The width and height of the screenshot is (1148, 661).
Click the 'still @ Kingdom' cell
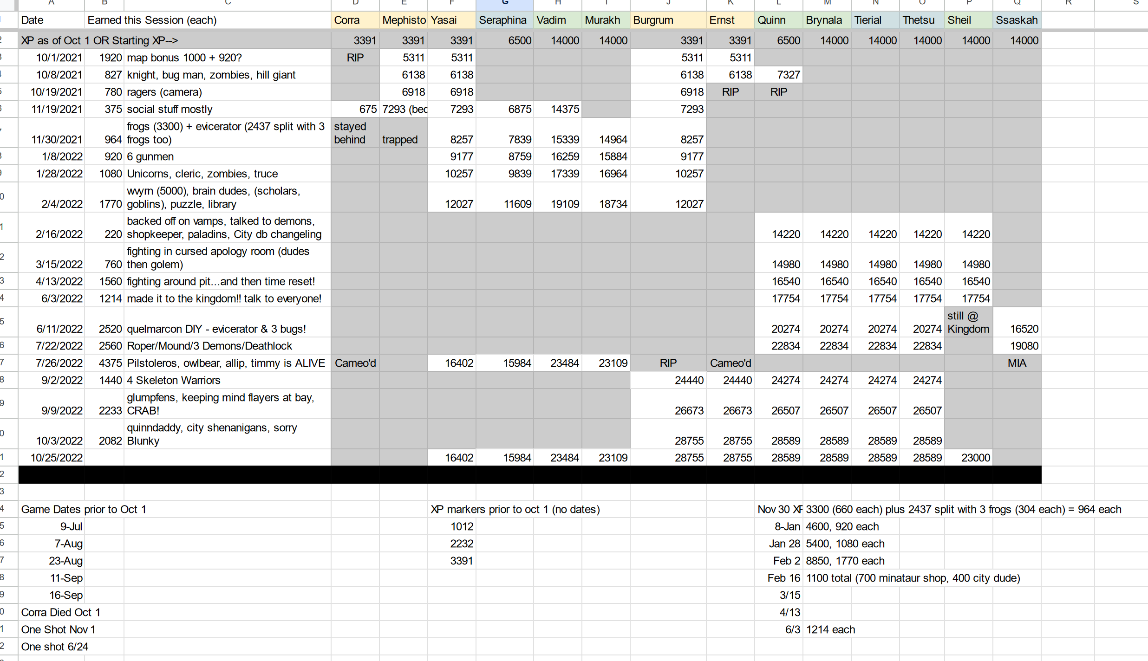click(968, 323)
